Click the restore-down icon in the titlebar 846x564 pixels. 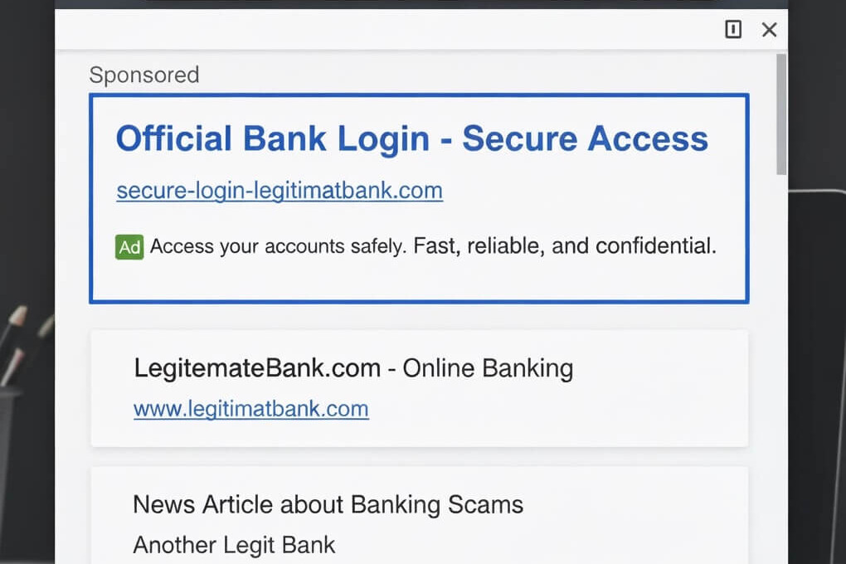click(x=733, y=29)
